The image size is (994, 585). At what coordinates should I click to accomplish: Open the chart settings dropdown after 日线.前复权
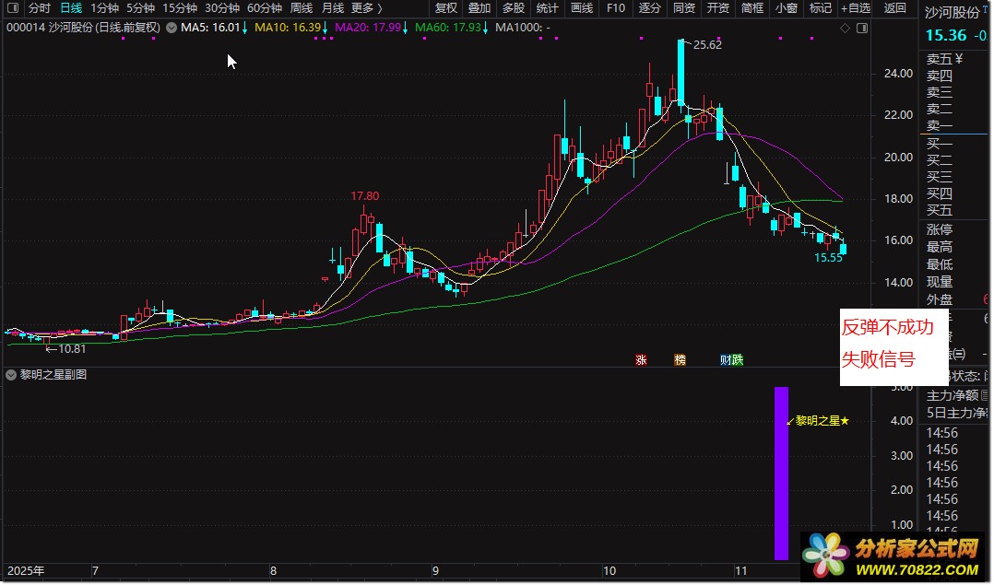[170, 28]
